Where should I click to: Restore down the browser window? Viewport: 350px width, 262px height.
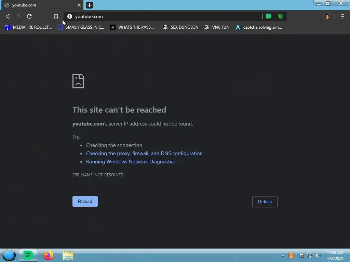pos(328,3)
